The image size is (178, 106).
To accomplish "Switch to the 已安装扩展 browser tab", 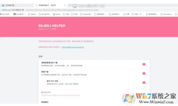I will pos(17,5).
